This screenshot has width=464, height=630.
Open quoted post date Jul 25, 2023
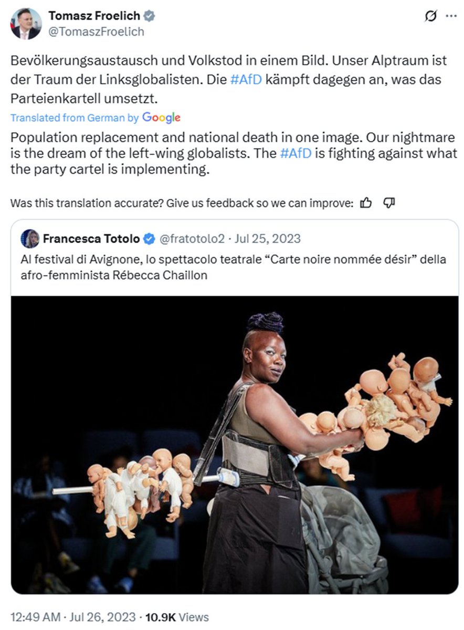coord(268,239)
